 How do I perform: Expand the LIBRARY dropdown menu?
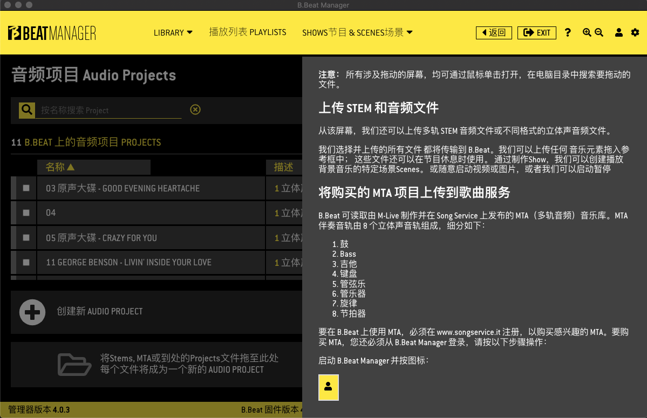[x=173, y=32]
